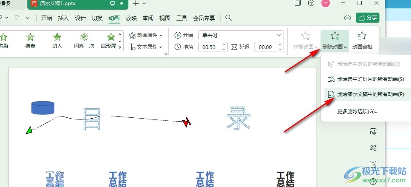Image resolution: width=411 pixels, height=187 pixels.
Task: Click the 分享 share button
Action: click(368, 18)
